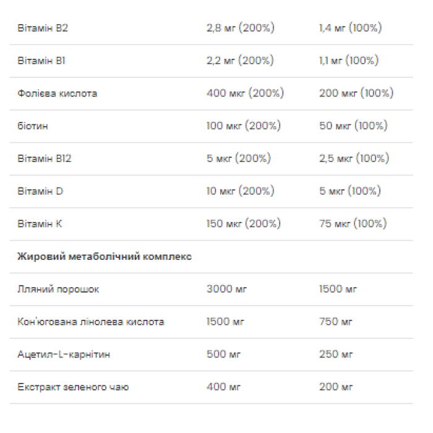Screen dimensions: 433x433
Task: Select the 50 мкг (100%) cell
Action: click(x=353, y=126)
